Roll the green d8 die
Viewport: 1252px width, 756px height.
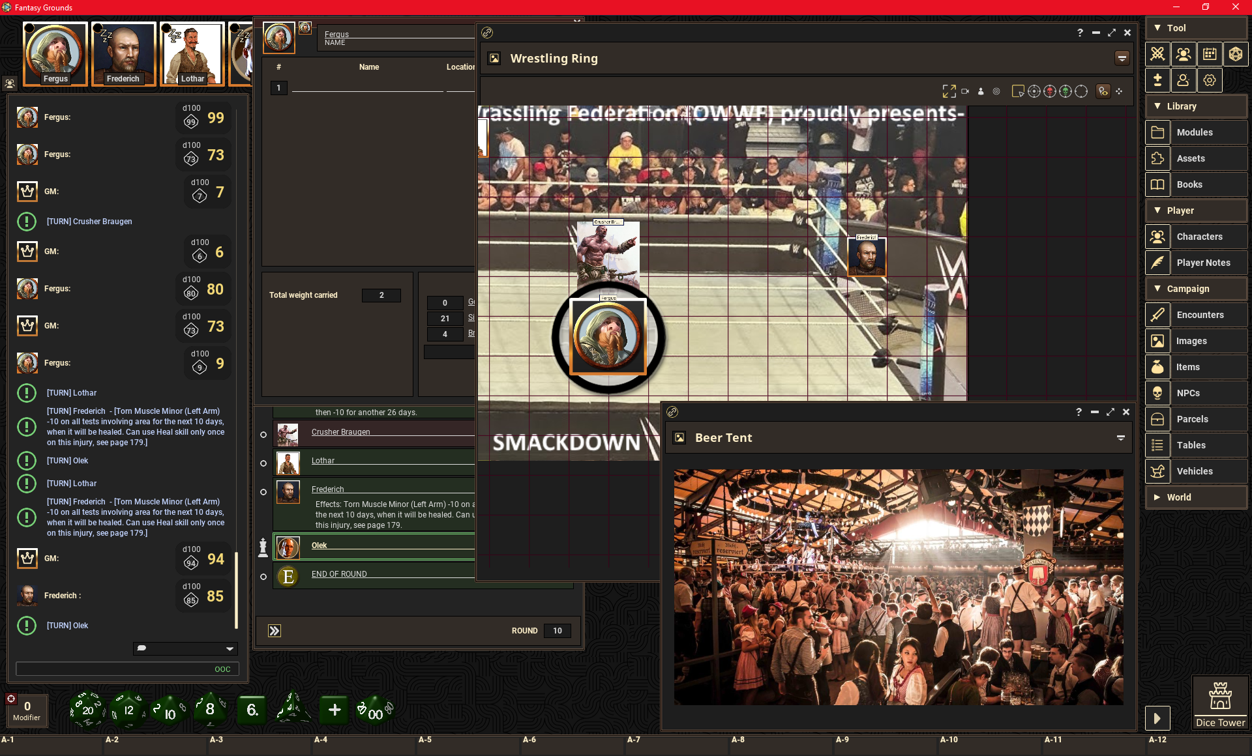click(210, 709)
